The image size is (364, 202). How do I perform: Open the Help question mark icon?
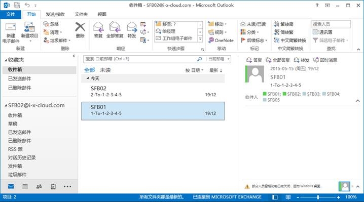[317, 5]
